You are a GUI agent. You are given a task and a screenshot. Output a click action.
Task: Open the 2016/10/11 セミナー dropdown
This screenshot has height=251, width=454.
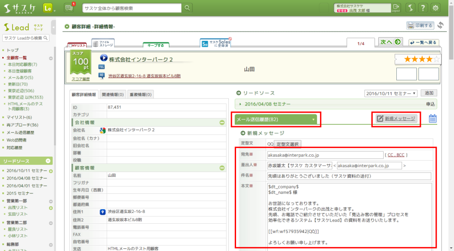pos(391,93)
